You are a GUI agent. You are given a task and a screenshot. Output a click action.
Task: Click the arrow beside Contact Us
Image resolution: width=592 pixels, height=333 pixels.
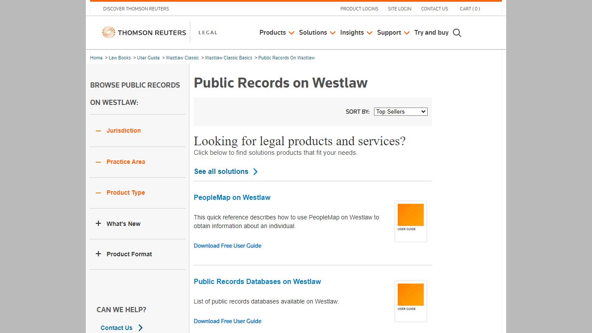(x=140, y=328)
